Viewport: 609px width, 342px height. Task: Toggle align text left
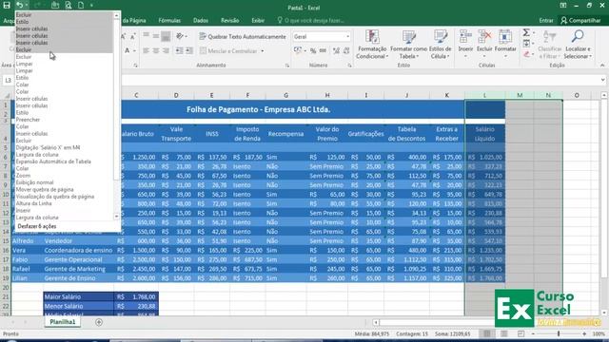click(x=146, y=50)
